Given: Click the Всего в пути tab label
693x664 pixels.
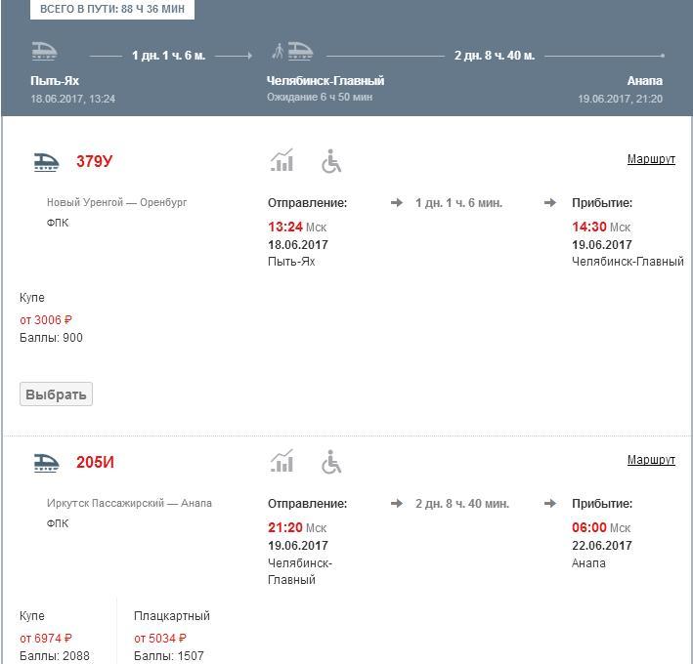Looking at the screenshot, I should (x=111, y=9).
